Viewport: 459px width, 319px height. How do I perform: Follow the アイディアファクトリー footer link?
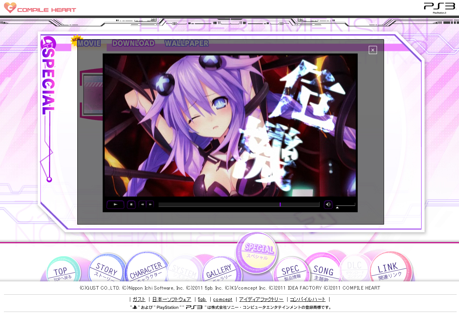(261, 299)
